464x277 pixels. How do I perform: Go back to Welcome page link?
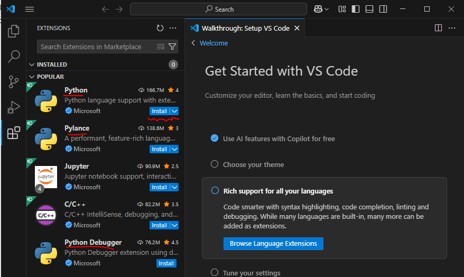(214, 43)
